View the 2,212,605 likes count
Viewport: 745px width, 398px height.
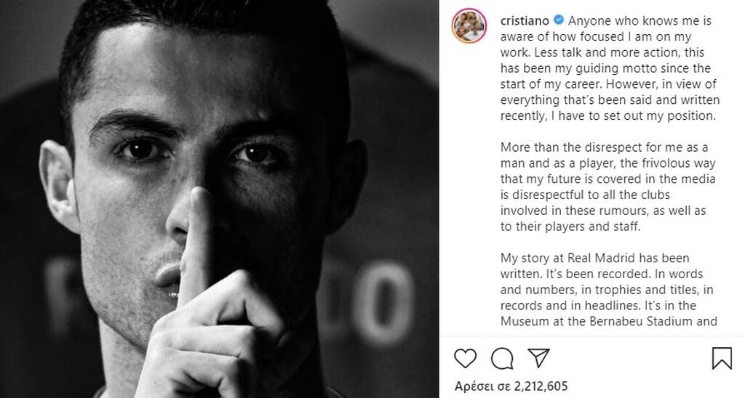[537, 386]
